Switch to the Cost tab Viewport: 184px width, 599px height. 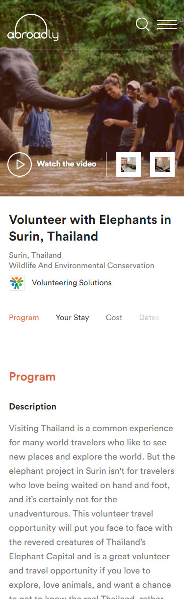coord(114,318)
